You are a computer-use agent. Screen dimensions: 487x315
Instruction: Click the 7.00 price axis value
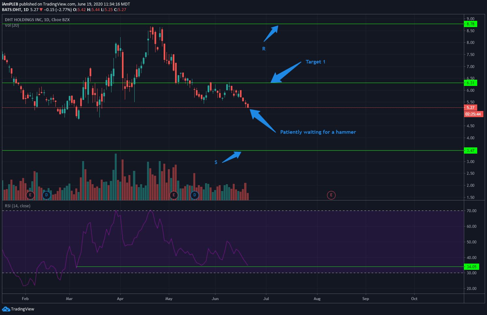pyautogui.click(x=470, y=67)
